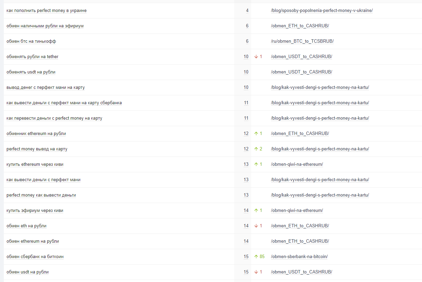Select keyword "купить ethereum через киви"
Screen dimensions: 422x282
[x=35, y=164]
